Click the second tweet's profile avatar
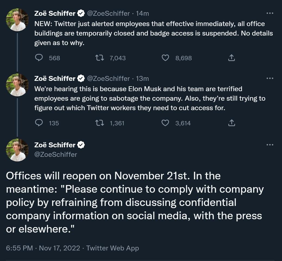282x261 pixels. click(x=17, y=85)
